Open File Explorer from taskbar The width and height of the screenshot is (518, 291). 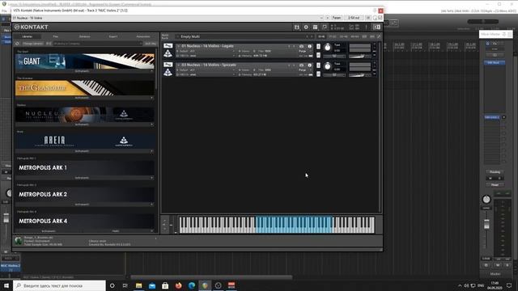[x=138, y=285]
